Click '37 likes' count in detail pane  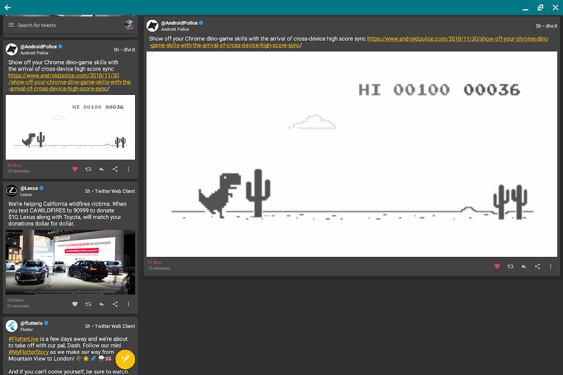click(155, 262)
